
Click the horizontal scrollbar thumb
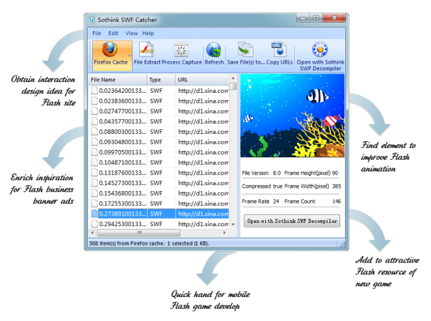pyautogui.click(x=139, y=233)
